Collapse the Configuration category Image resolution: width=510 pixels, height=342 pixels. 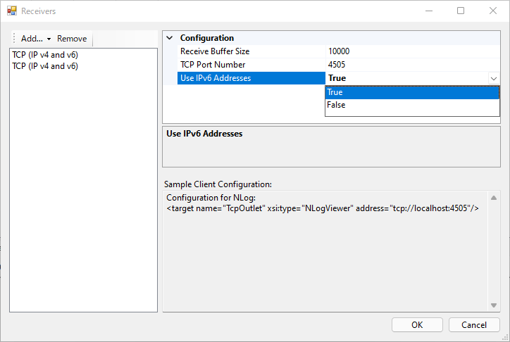[169, 38]
